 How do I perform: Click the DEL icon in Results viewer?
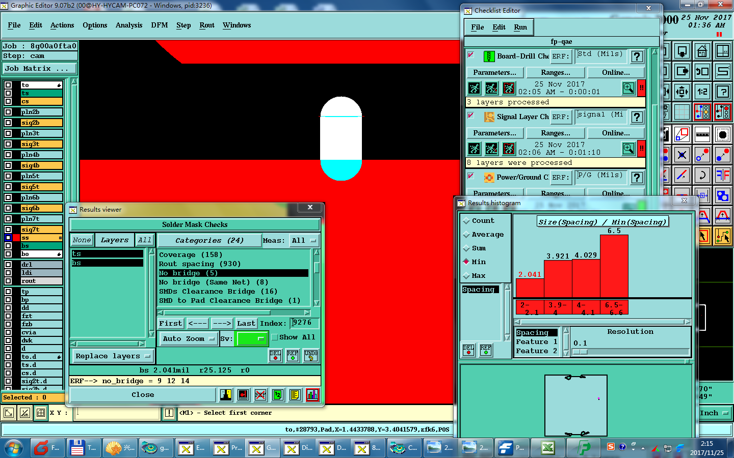[275, 356]
